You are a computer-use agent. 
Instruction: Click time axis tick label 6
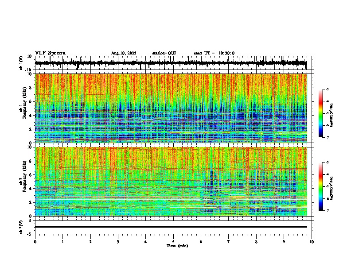[x=201, y=242]
